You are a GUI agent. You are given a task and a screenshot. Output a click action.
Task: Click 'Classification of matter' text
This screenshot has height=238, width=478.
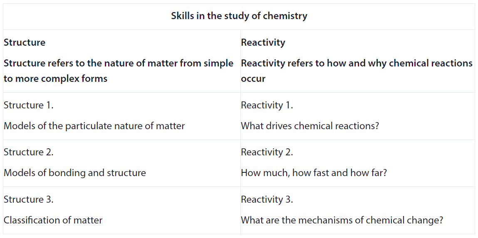[x=53, y=220]
